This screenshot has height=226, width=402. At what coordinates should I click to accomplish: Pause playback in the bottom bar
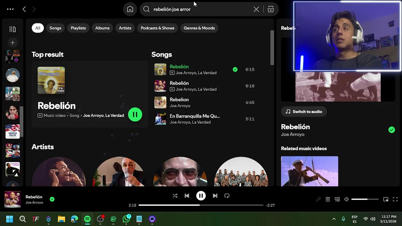[x=201, y=196]
